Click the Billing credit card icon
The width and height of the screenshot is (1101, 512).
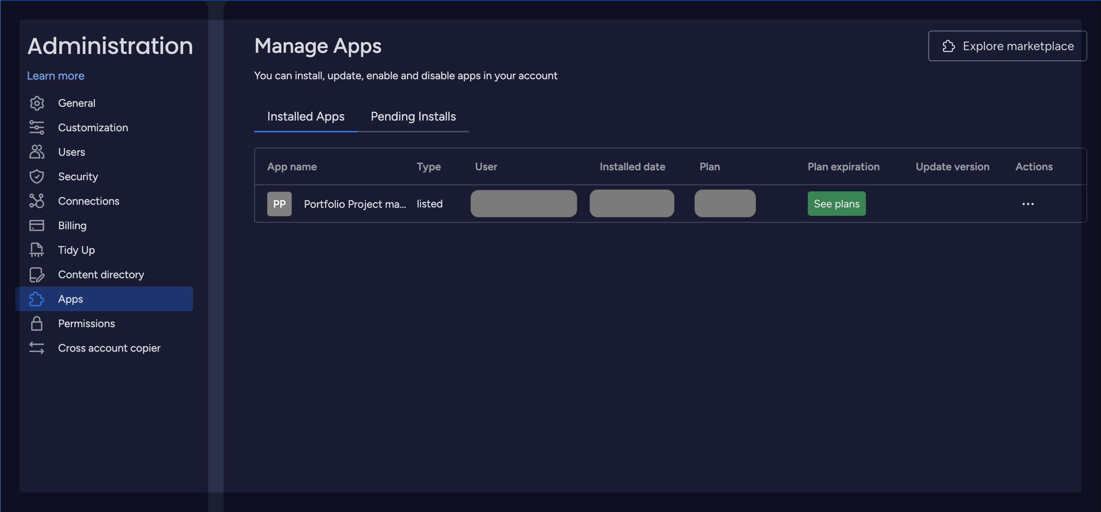pos(36,225)
